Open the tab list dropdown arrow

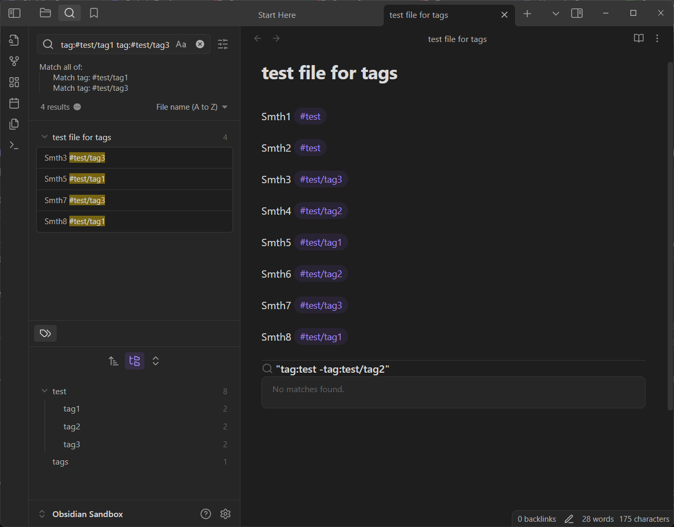point(556,14)
